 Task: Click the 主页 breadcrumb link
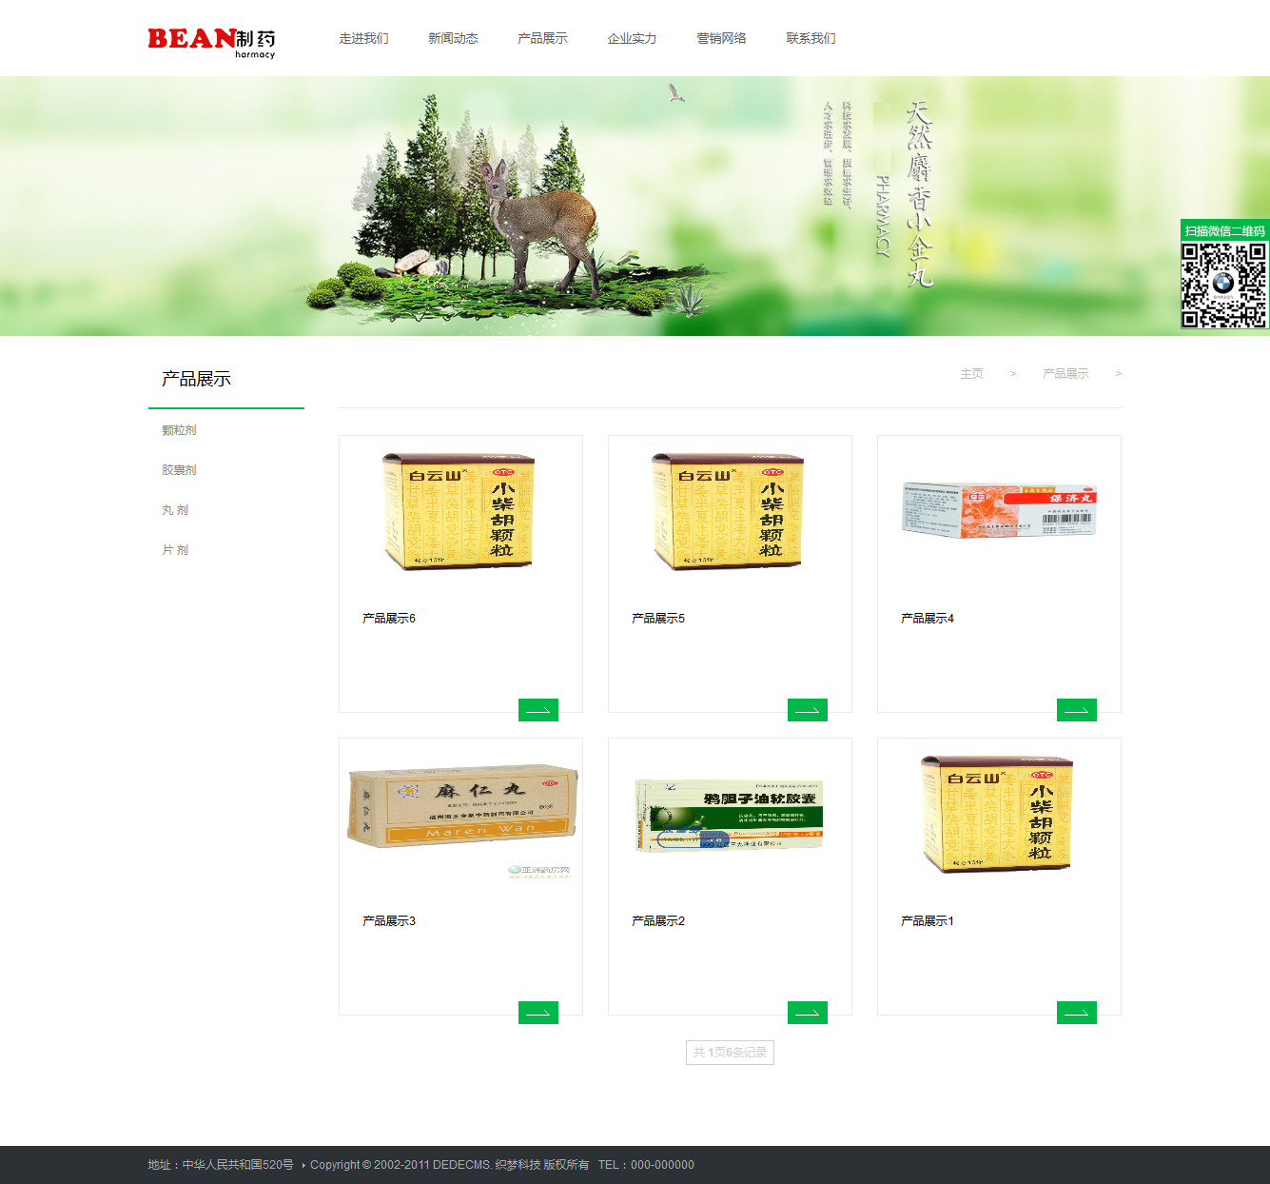pyautogui.click(x=971, y=374)
